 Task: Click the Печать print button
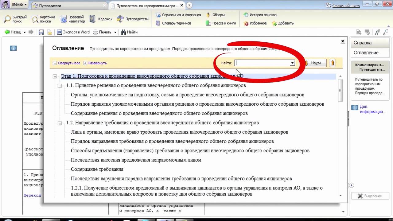[x=102, y=32]
